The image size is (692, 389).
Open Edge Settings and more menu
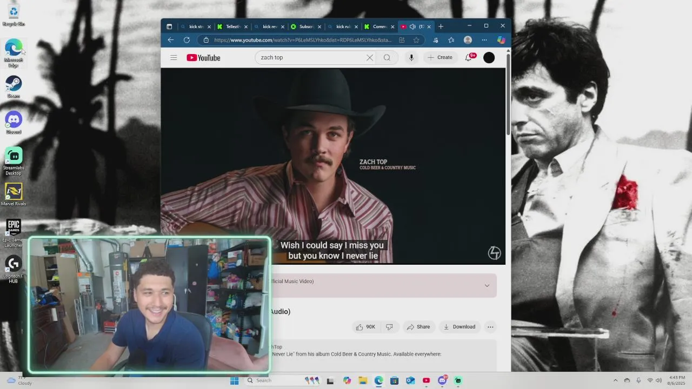click(x=484, y=40)
